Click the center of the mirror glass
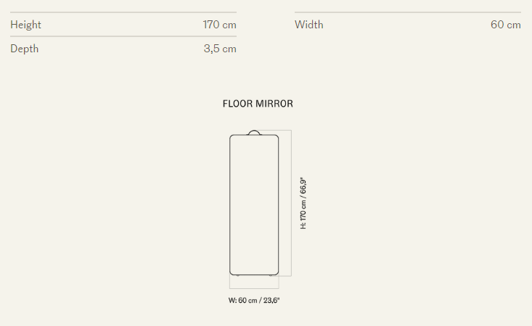Viewport: 532px width, 326px height. coord(254,205)
